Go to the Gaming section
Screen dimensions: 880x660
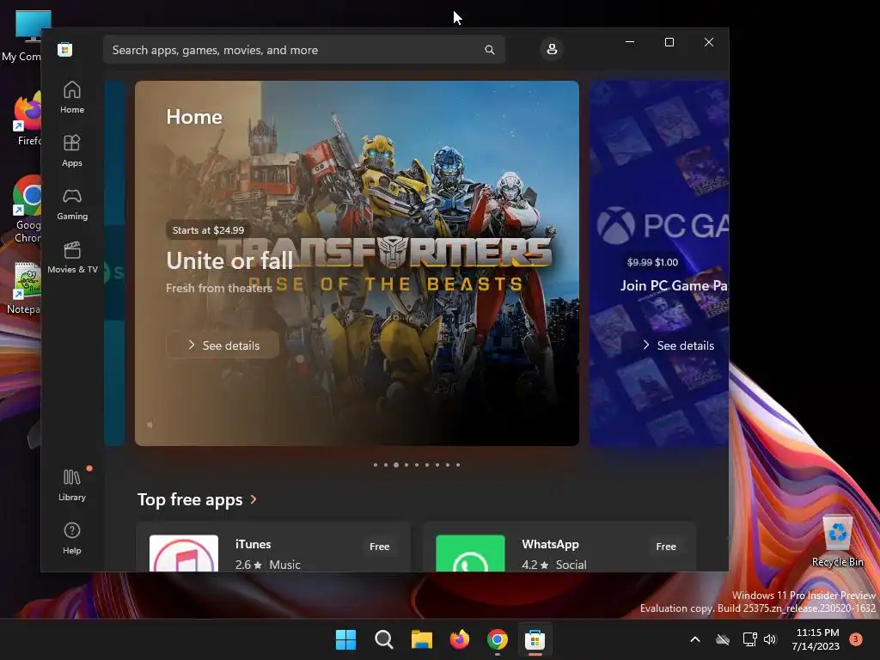point(72,205)
